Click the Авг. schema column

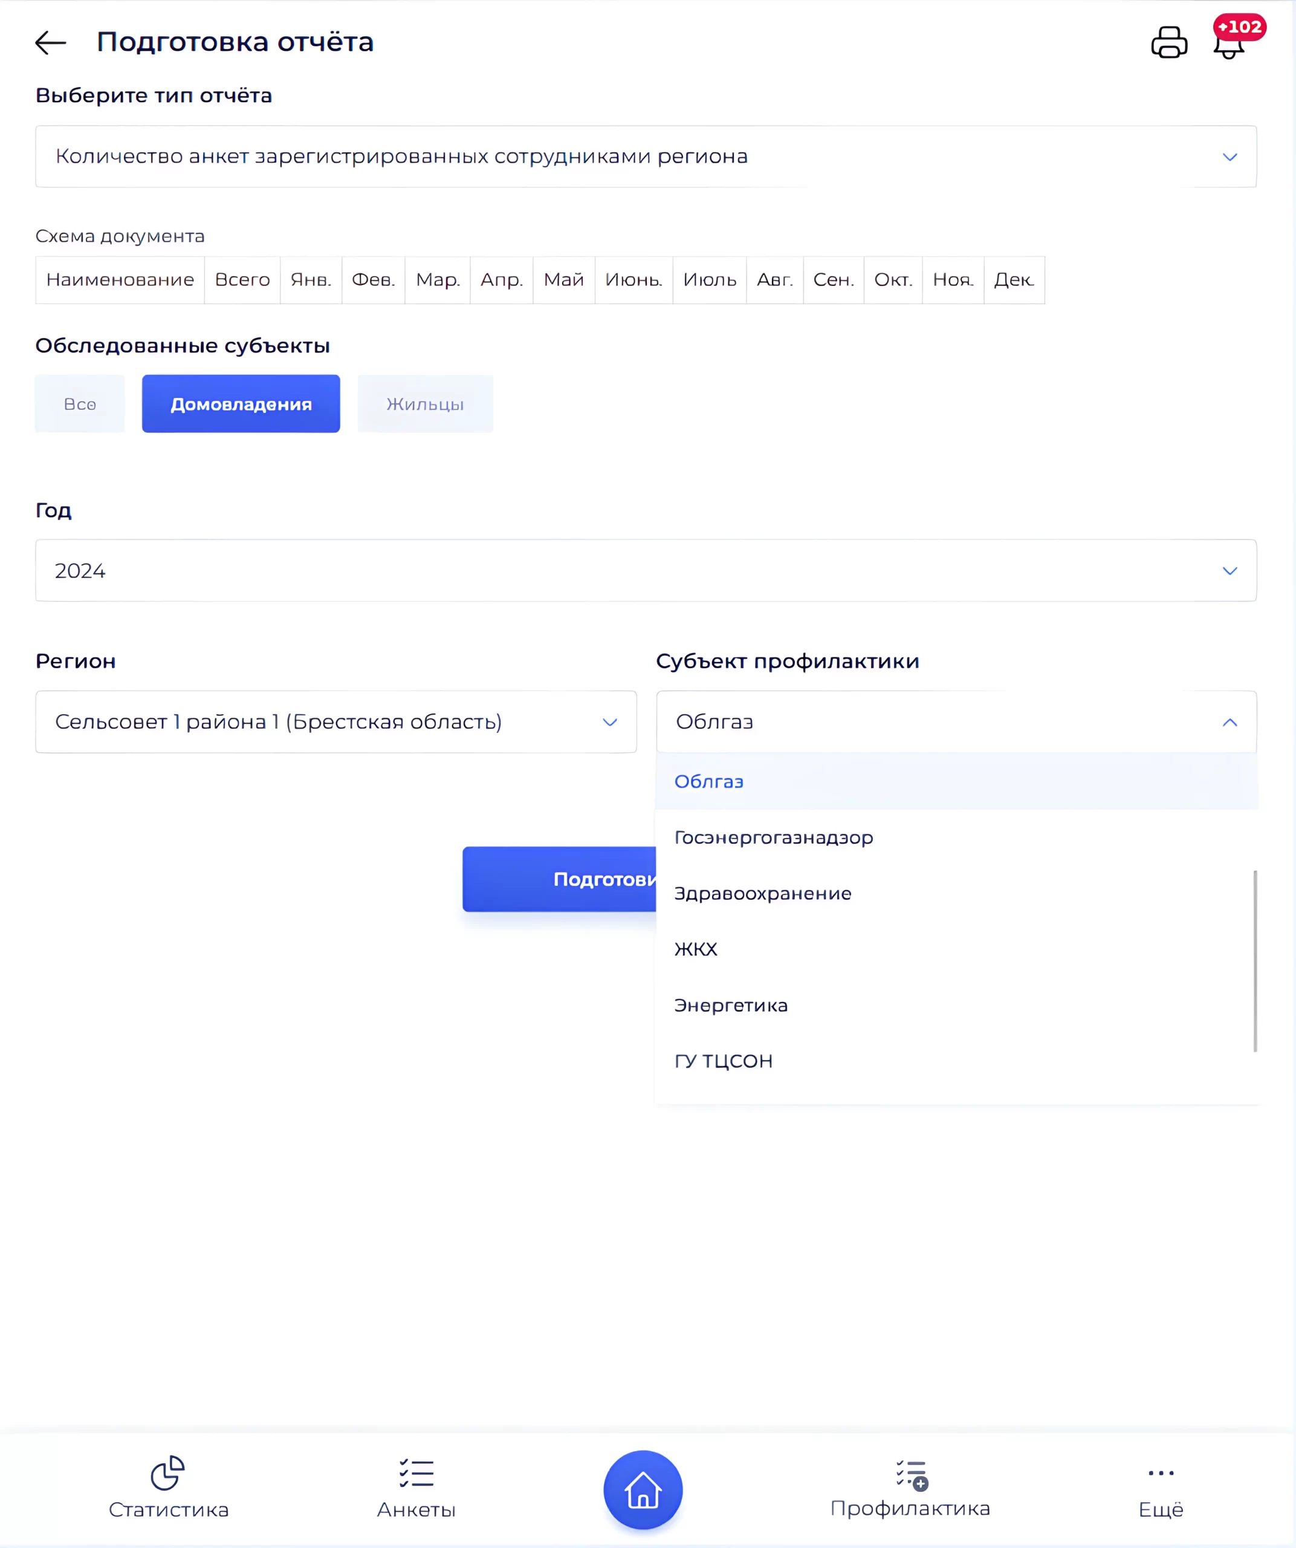point(775,280)
